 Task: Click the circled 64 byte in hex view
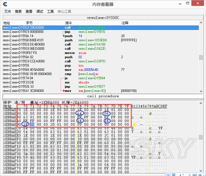click(x=80, y=113)
